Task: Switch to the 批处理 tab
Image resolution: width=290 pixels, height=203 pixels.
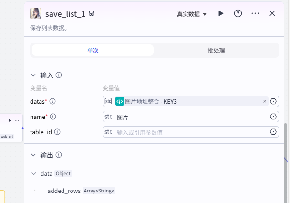Action: pos(216,50)
